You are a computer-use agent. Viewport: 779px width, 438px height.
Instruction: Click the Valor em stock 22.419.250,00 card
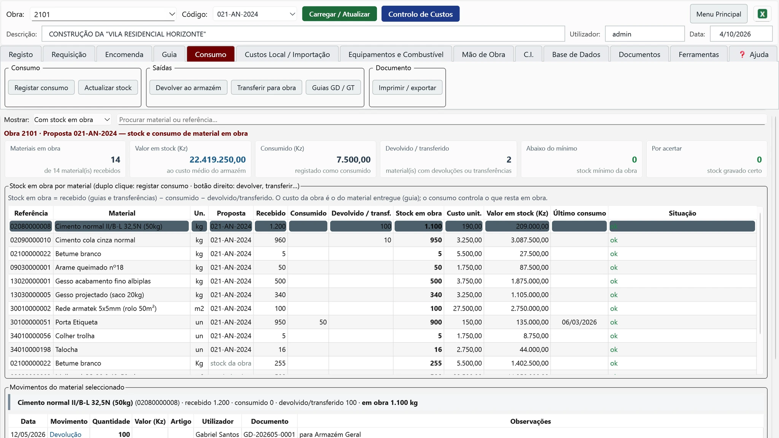(x=190, y=159)
